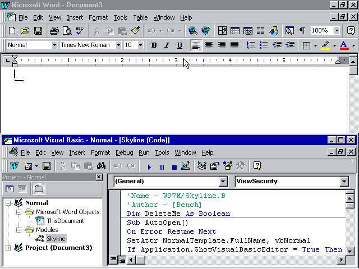Run the macro with the play button
The height and width of the screenshot is (269, 359).
[149, 167]
